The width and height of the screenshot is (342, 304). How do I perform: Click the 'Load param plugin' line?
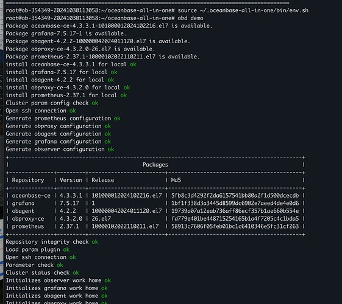[38, 249]
